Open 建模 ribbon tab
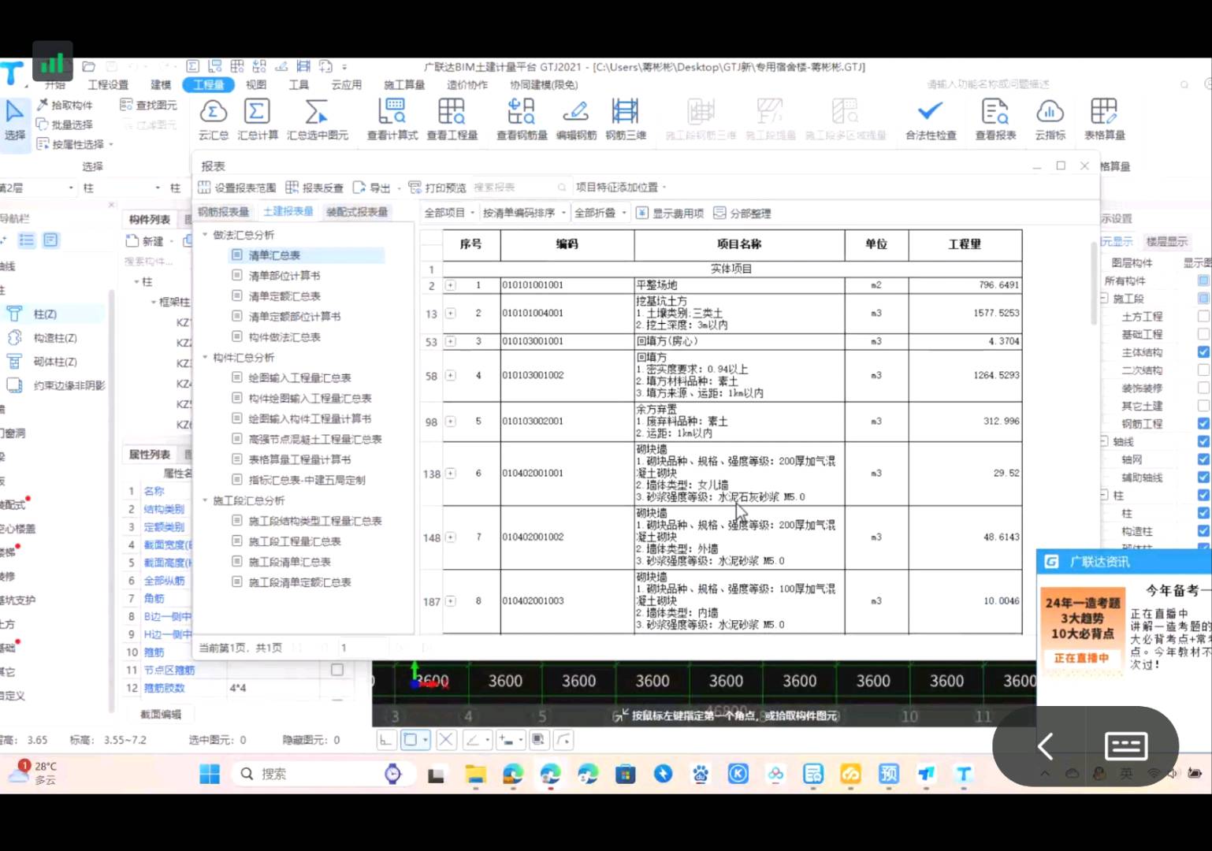 161,84
